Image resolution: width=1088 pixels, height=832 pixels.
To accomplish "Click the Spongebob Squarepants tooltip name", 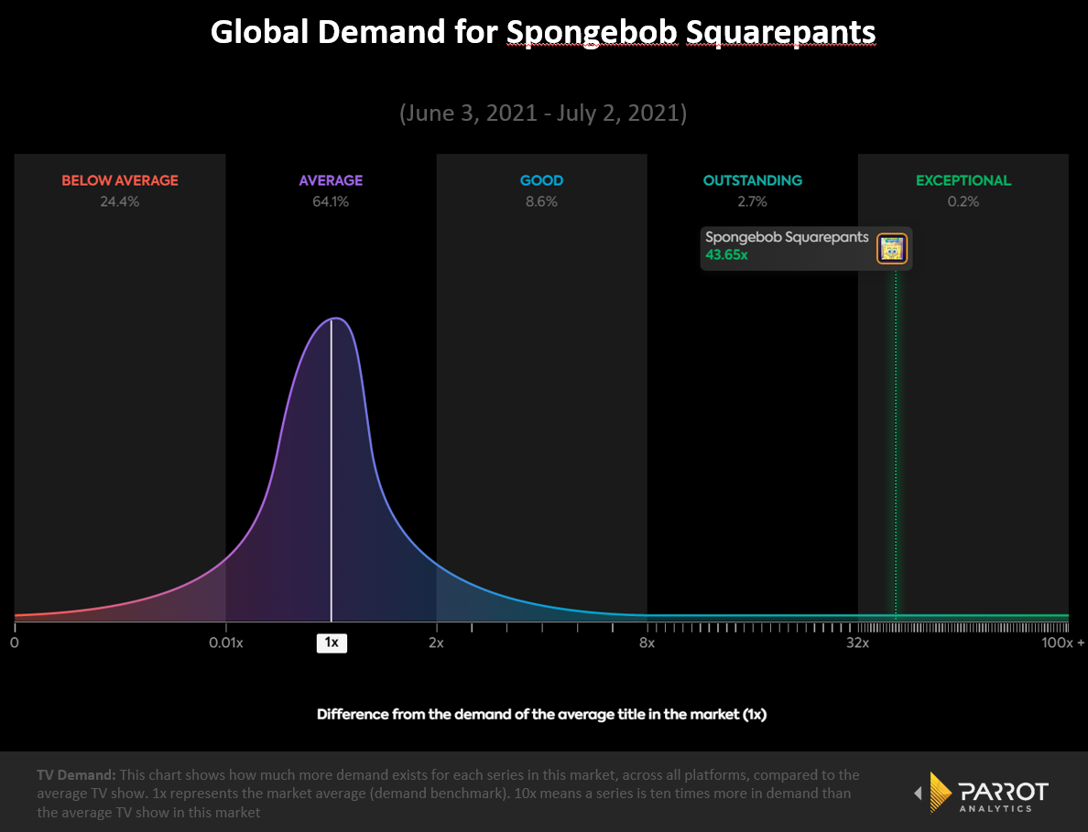I will (x=787, y=237).
